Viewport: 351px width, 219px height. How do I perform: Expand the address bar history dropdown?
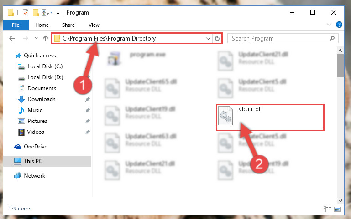(x=208, y=38)
